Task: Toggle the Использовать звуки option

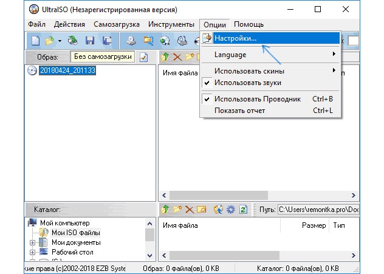Action: pyautogui.click(x=270, y=83)
